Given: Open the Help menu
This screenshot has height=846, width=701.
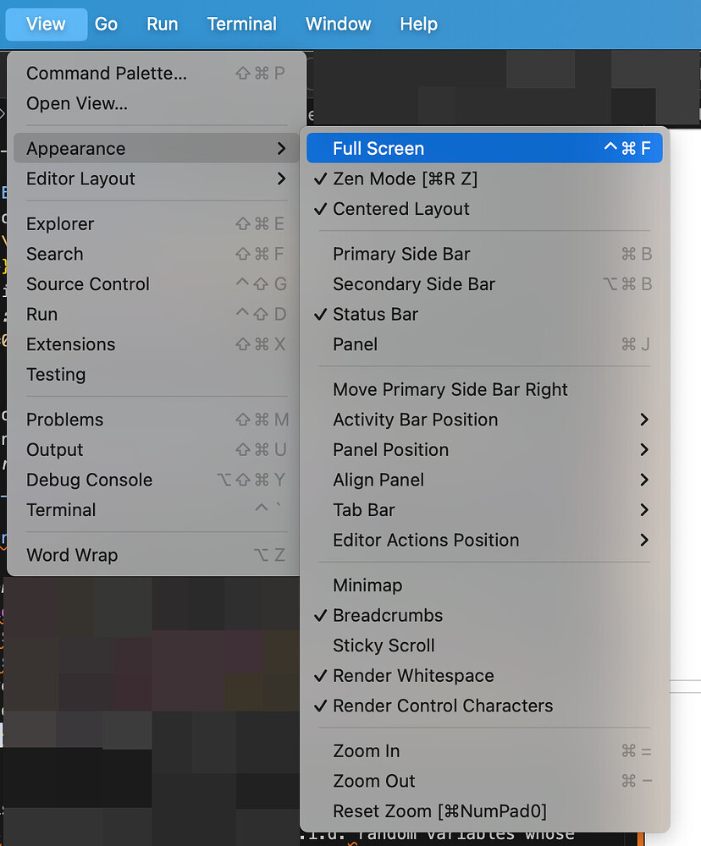Looking at the screenshot, I should (x=418, y=24).
